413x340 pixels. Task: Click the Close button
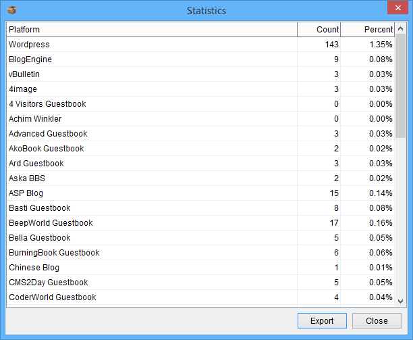click(x=377, y=320)
